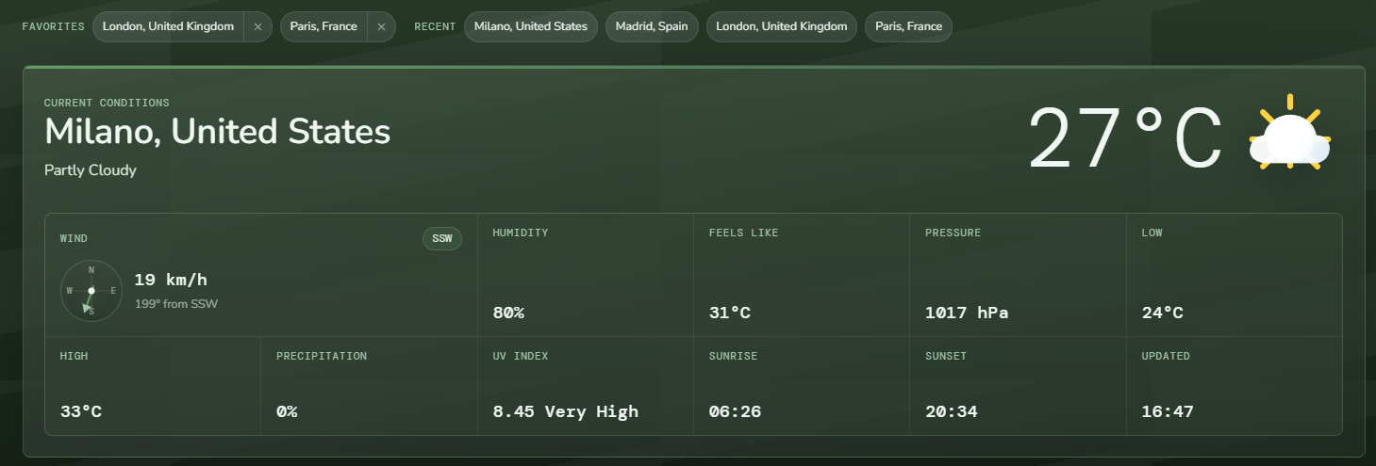Click the 16:47 updated time
Image resolution: width=1376 pixels, height=466 pixels.
pyautogui.click(x=1168, y=411)
